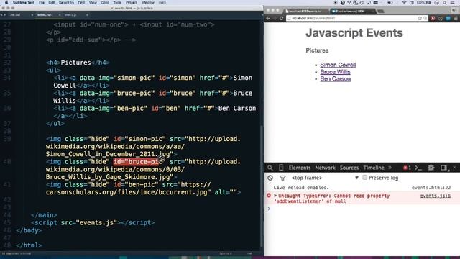Open the Sublime Text application menu
Screen dimensions: 460x259
(x=24, y=3)
